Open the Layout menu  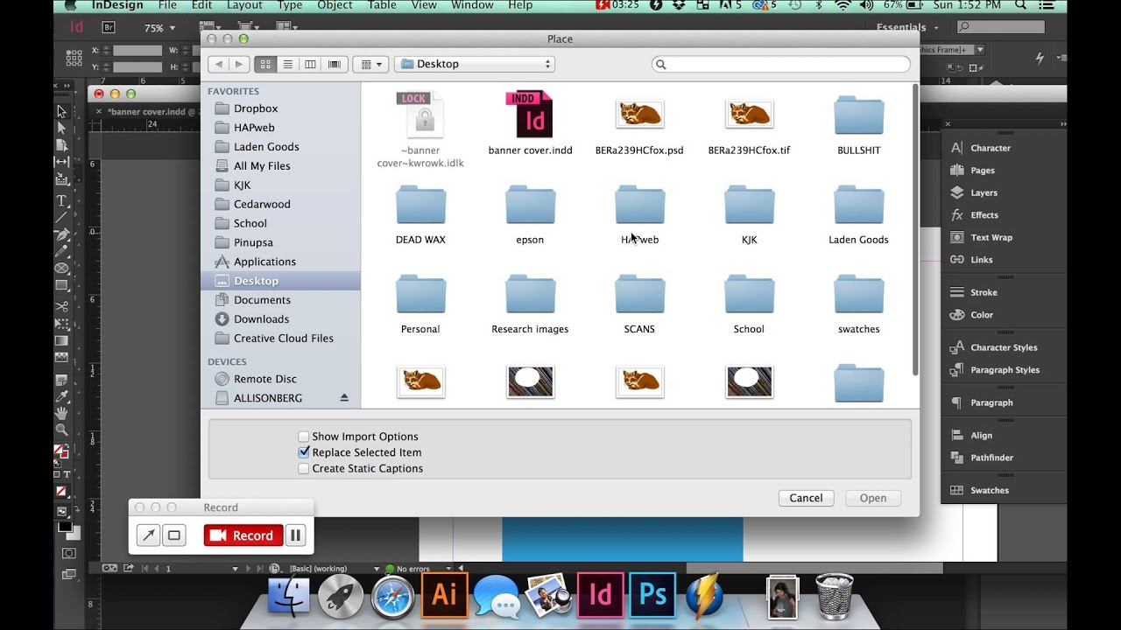pyautogui.click(x=244, y=6)
